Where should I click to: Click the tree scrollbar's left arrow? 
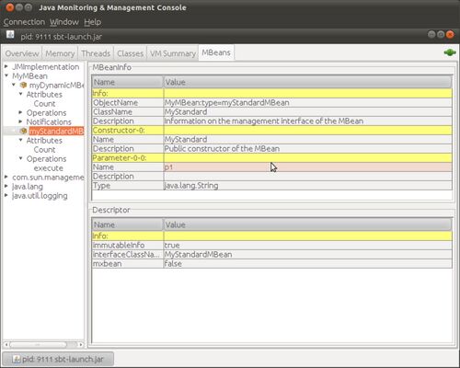click(x=6, y=345)
